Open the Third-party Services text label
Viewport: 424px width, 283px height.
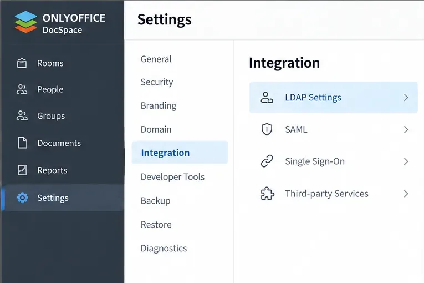click(326, 194)
